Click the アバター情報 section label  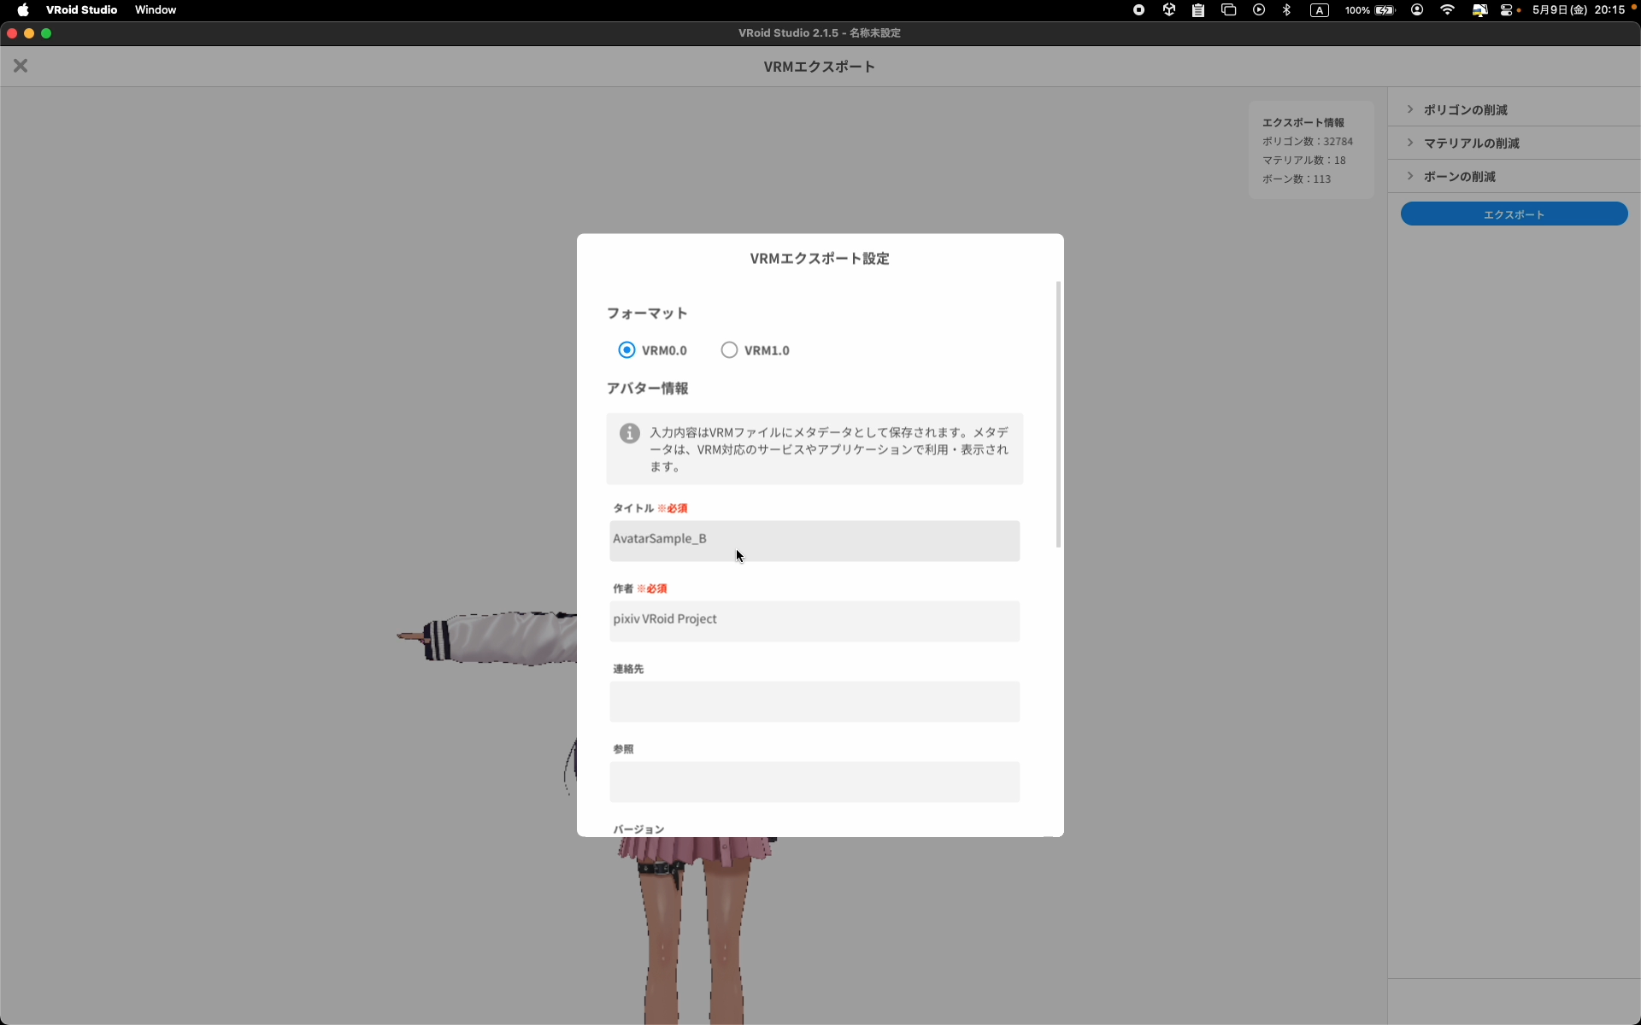(x=647, y=388)
